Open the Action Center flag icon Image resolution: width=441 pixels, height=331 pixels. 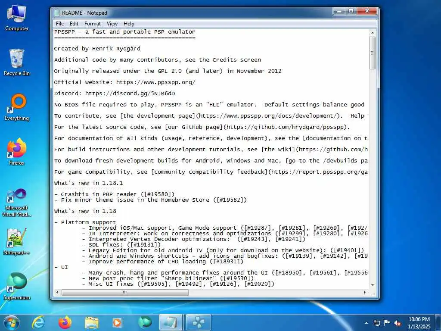pyautogui.click(x=387, y=323)
